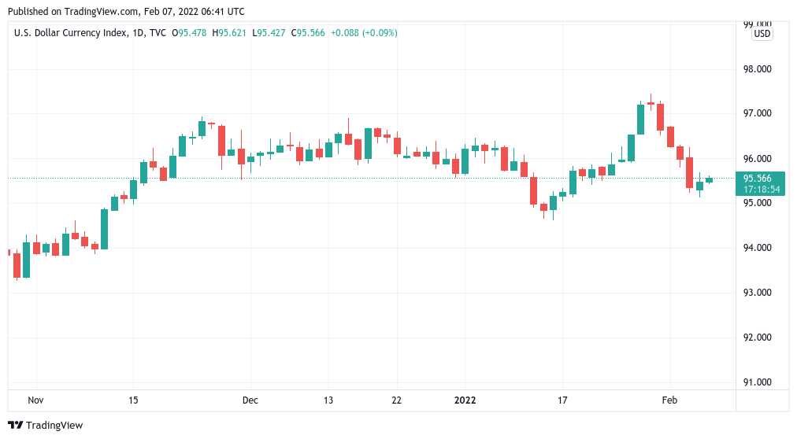Click the high value H95.621

coord(232,33)
